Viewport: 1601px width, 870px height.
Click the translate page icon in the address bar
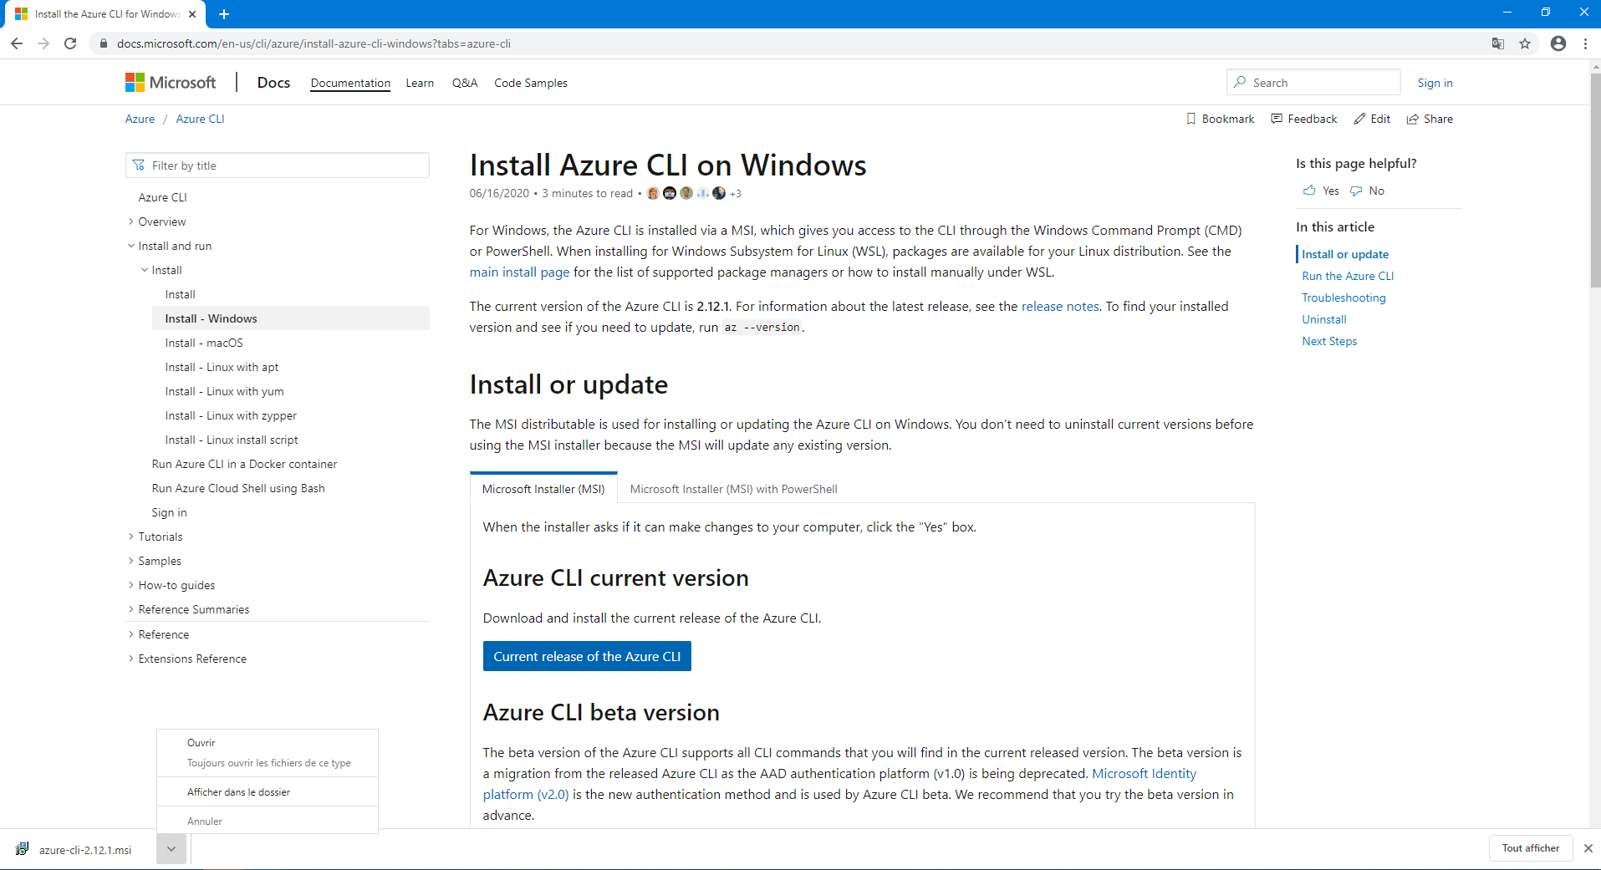click(1498, 43)
